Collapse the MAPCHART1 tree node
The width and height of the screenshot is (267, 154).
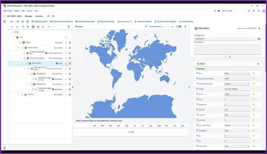pos(18,48)
